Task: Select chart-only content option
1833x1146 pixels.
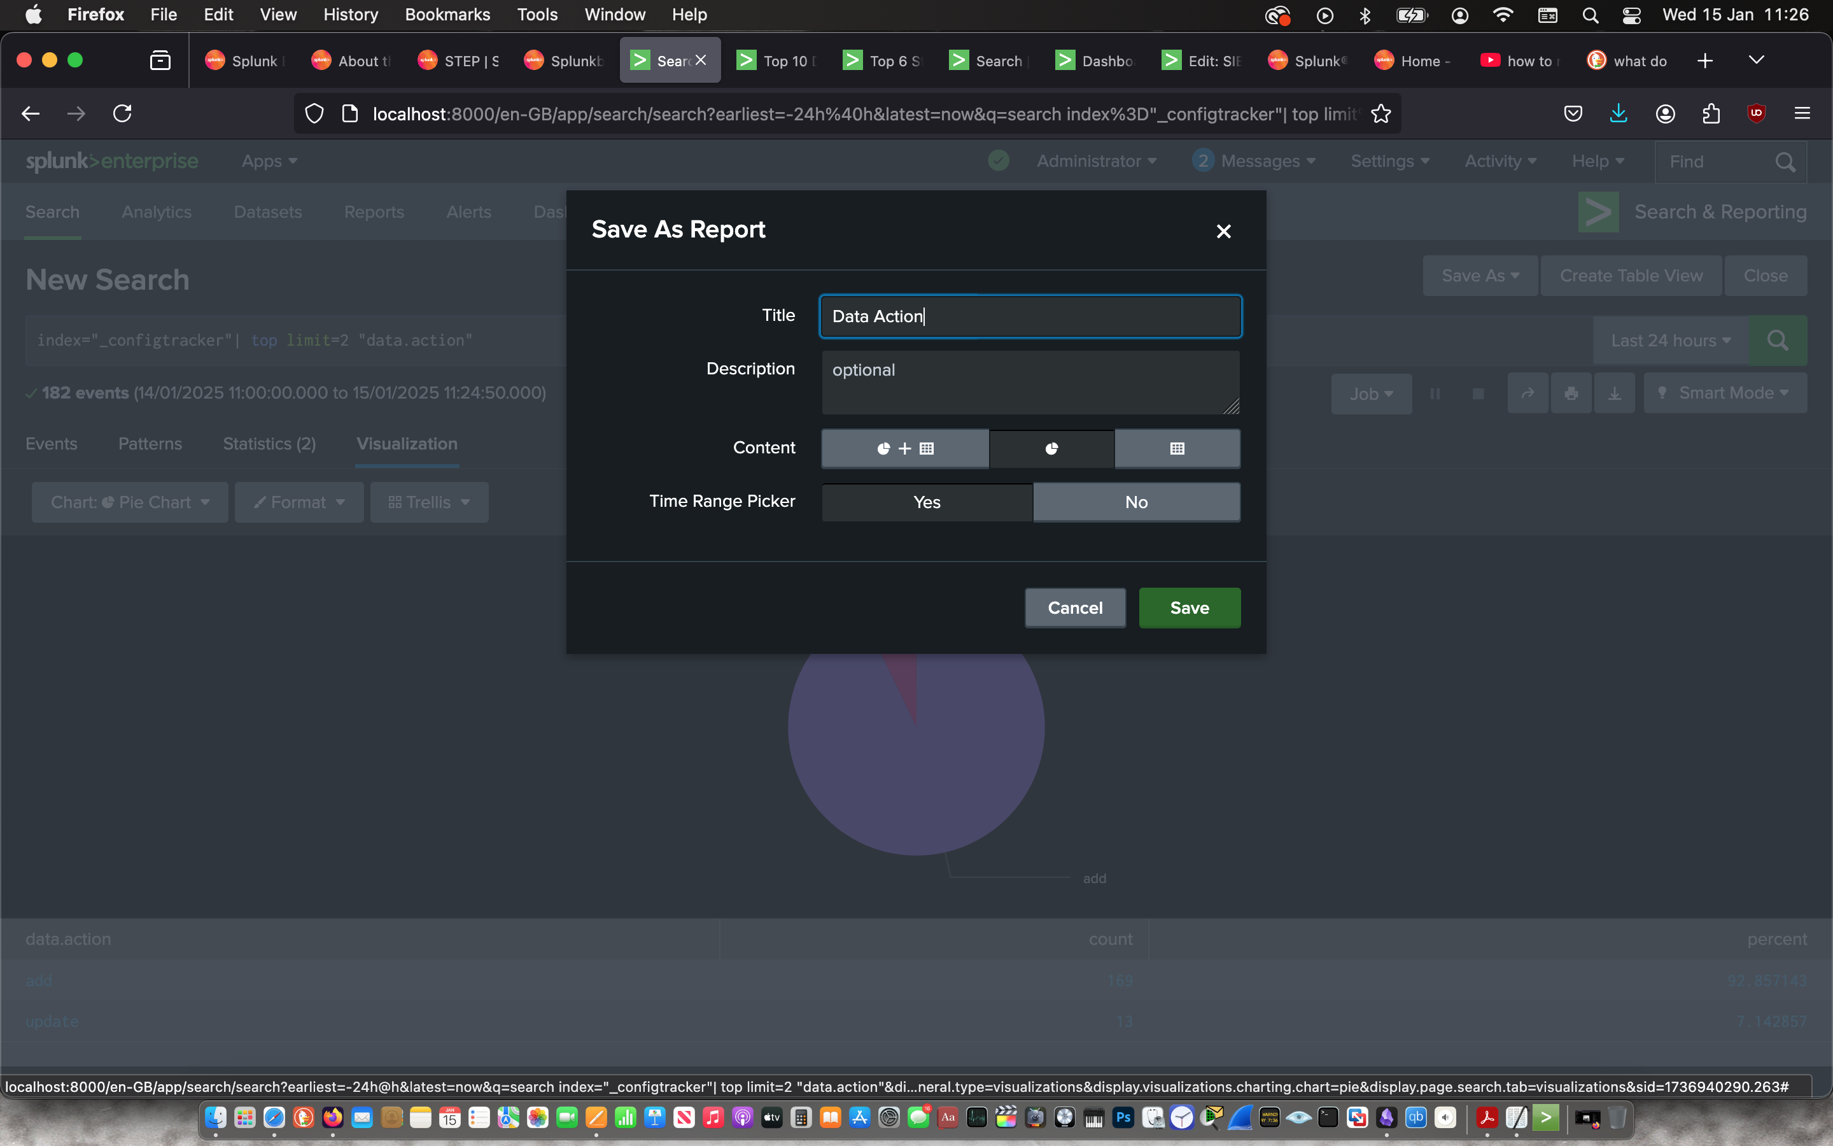Action: [x=1051, y=449]
